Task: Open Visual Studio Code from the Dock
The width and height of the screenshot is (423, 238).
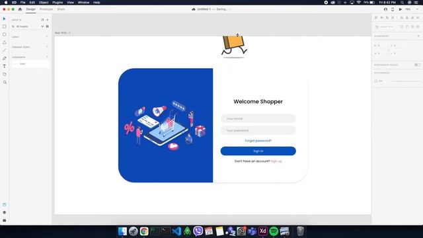Action: [176, 231]
